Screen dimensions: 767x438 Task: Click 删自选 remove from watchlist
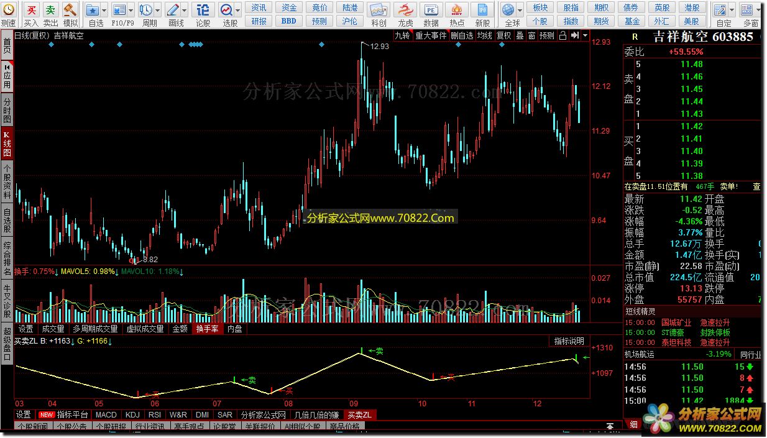462,35
